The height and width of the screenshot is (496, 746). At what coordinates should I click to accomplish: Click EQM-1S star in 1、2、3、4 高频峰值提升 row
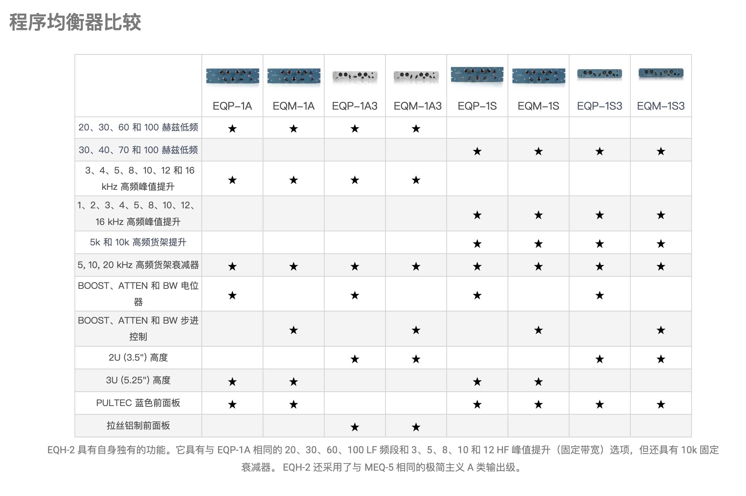539,215
